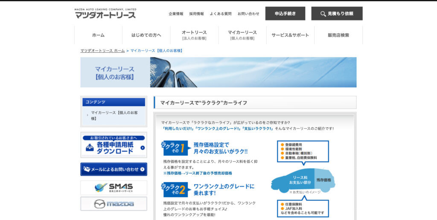
Task: Click the ラクラクその1 badge
Action: point(175,148)
